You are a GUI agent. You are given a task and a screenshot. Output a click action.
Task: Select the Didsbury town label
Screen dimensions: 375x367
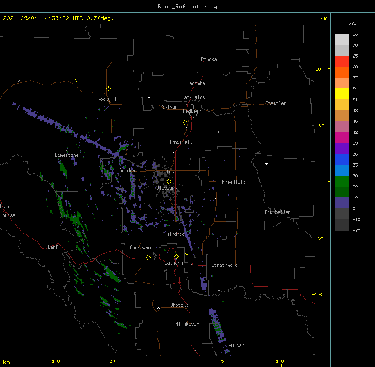(167, 188)
